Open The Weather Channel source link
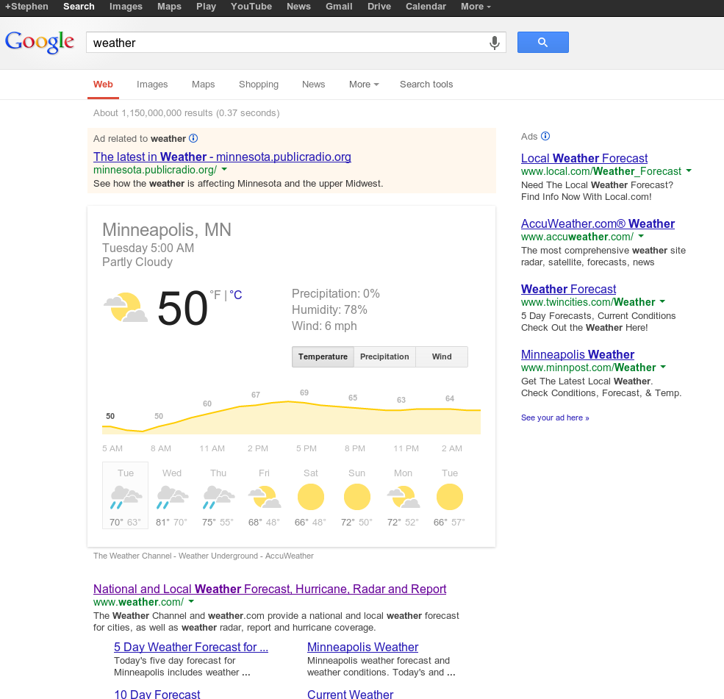724x699 pixels. [x=132, y=556]
